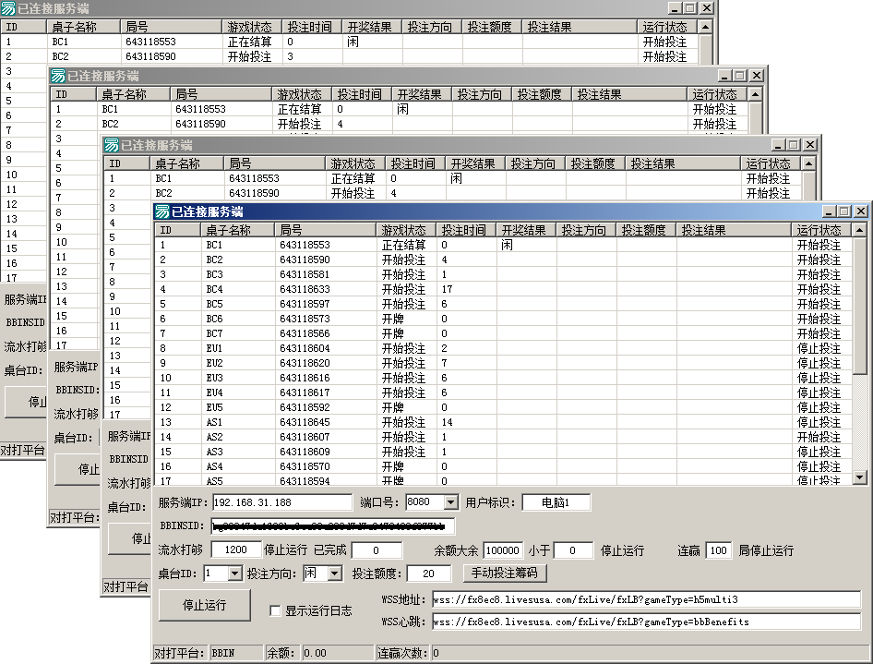Toggle the 显示运行日志 checkbox
Viewport: 873px width, 664px height.
[275, 610]
